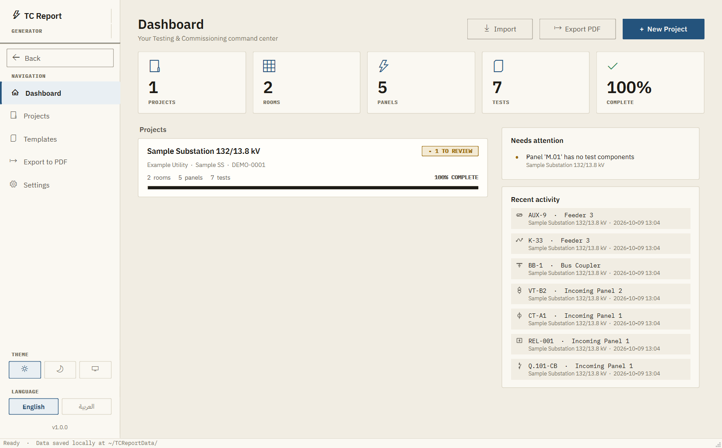Click 'Panel 'M.01' has no test components'
This screenshot has height=448, width=722.
[x=580, y=157]
